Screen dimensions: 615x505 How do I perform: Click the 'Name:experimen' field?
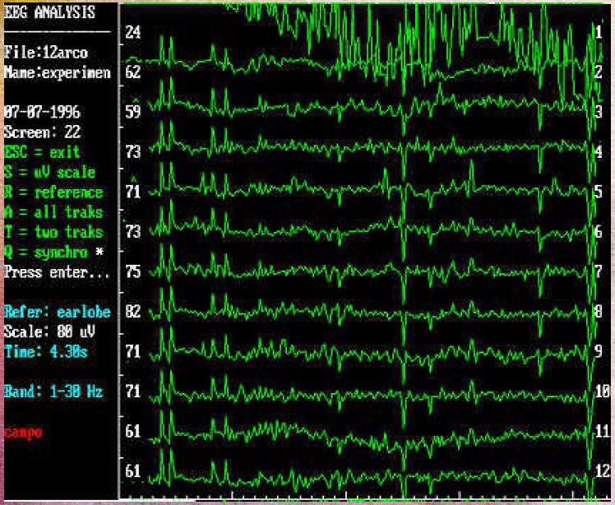coord(57,72)
